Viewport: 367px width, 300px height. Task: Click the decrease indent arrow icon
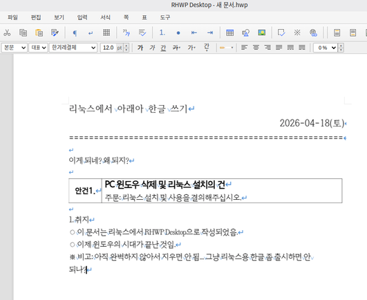point(194,32)
